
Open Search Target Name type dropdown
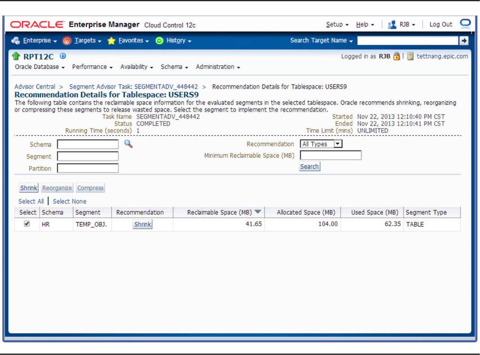321,41
